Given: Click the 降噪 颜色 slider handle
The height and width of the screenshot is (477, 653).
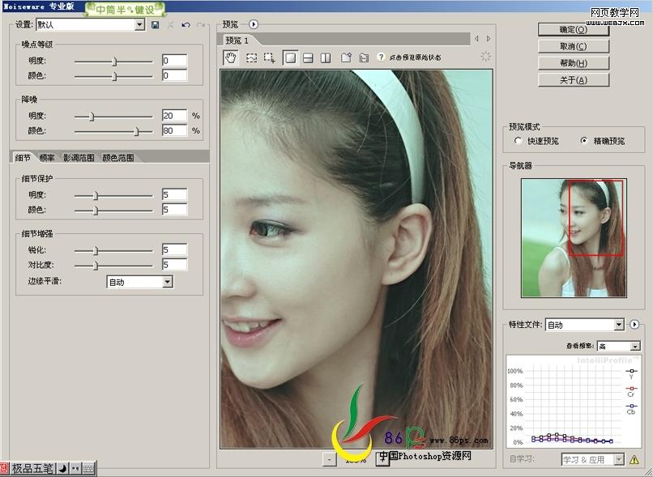Looking at the screenshot, I should [136, 130].
